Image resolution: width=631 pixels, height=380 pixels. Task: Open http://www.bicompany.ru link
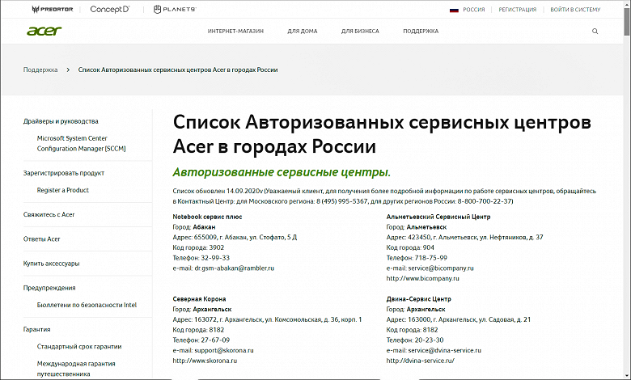[422, 278]
